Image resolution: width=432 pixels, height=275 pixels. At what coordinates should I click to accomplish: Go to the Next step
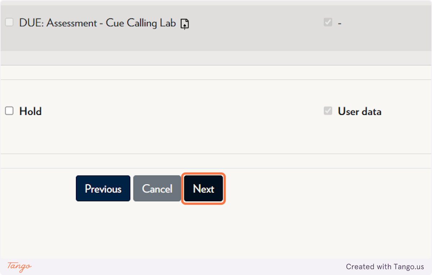203,189
